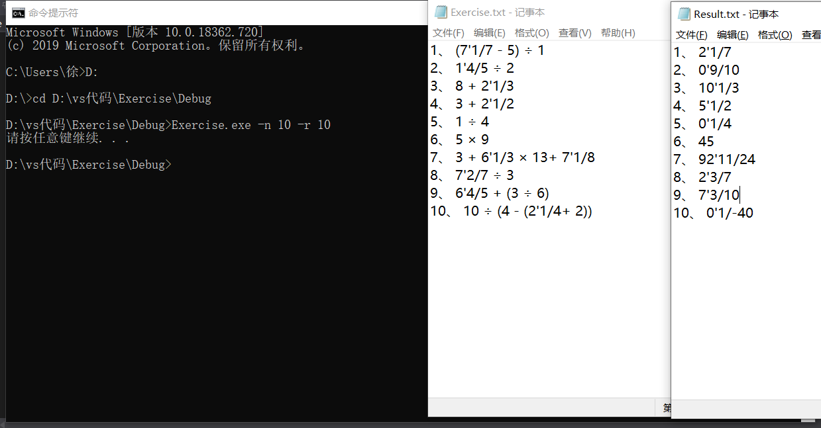
Task: Click exercise line 3: 8 + 2'1/3
Action: click(472, 86)
